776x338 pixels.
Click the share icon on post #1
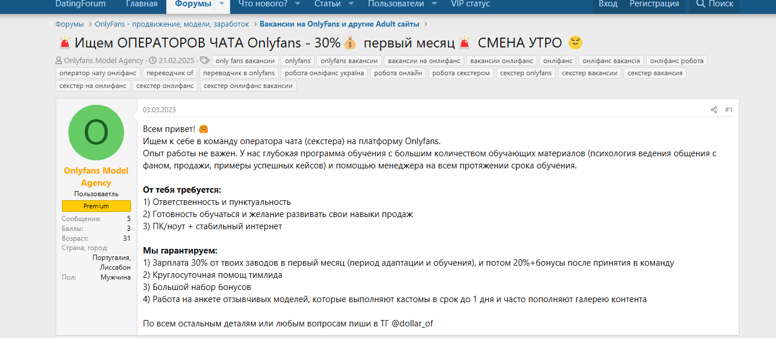713,110
